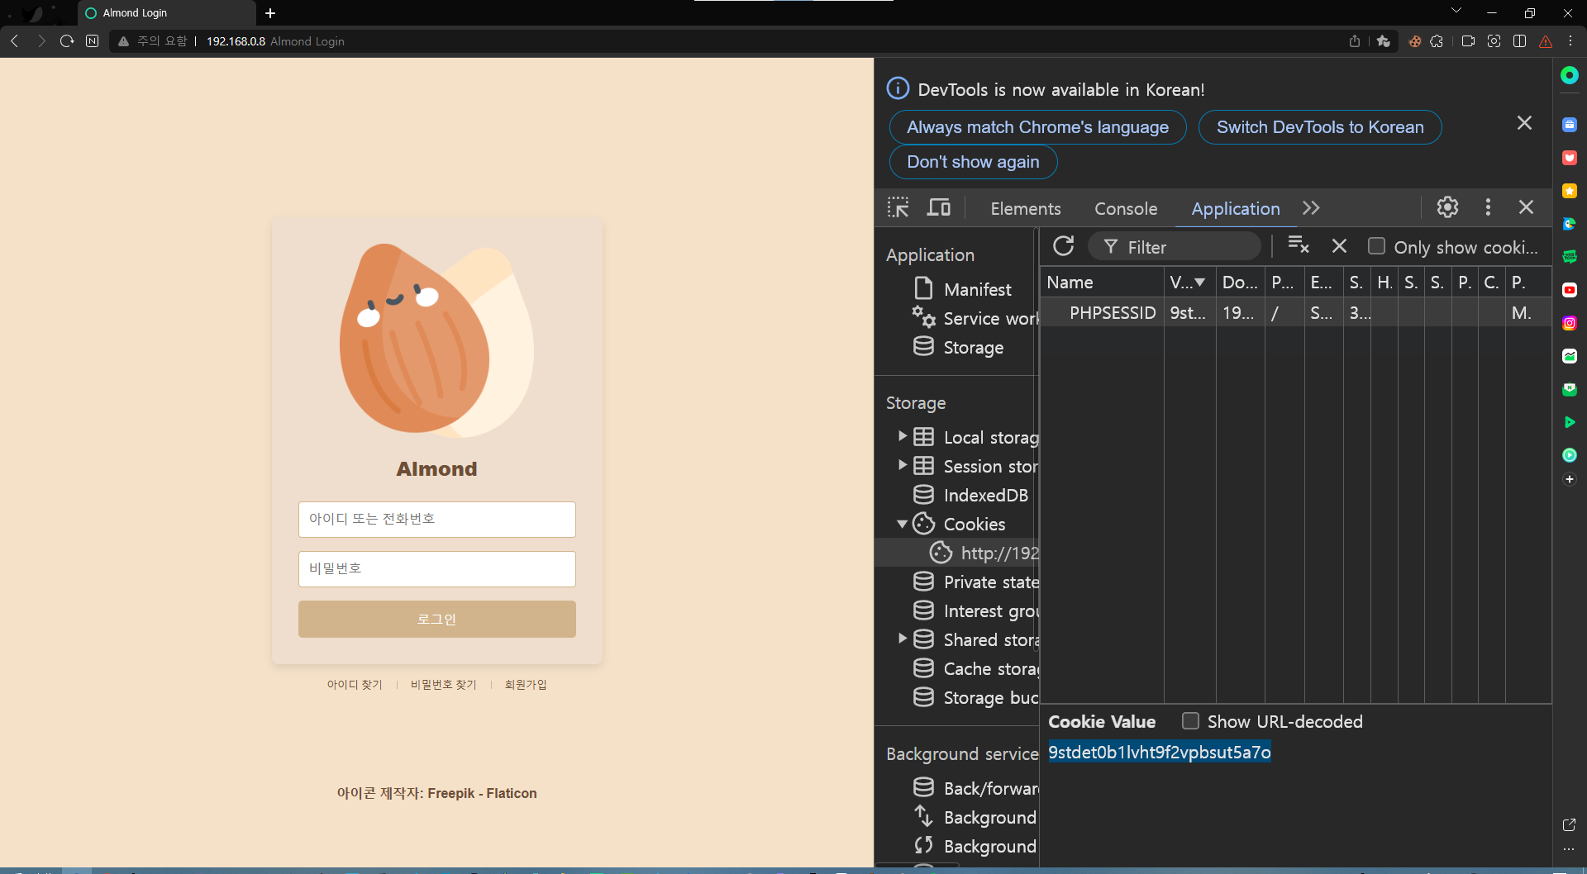Select the Service workers item

click(x=975, y=318)
